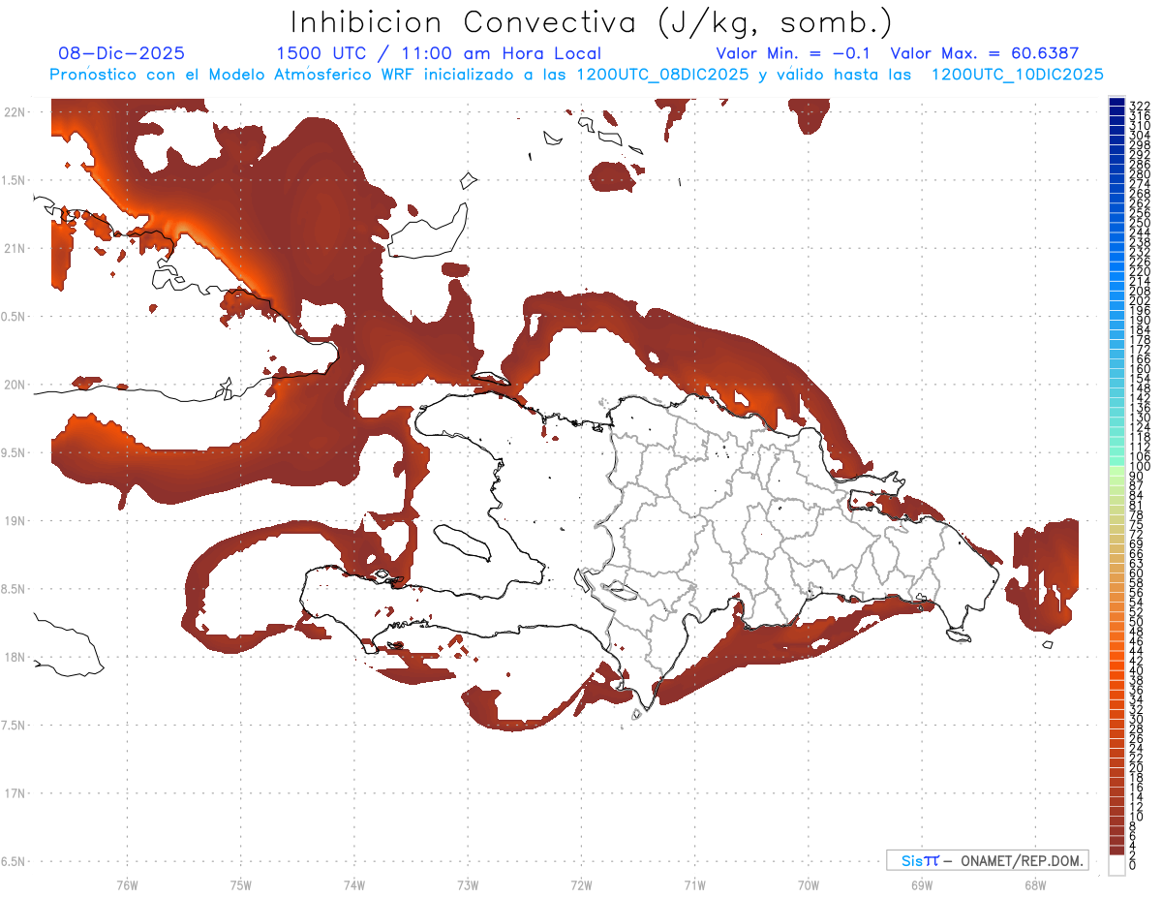
Task: Click the '202' value on the color scale
Action: click(1140, 300)
